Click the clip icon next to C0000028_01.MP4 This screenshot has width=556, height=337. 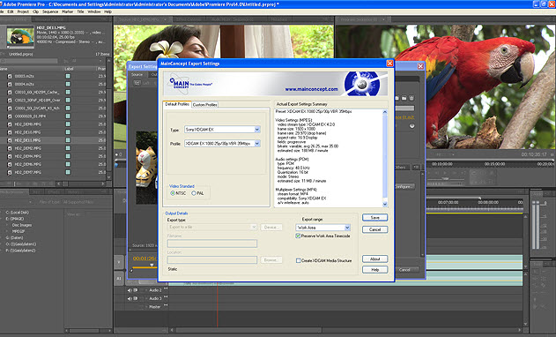click(x=10, y=116)
